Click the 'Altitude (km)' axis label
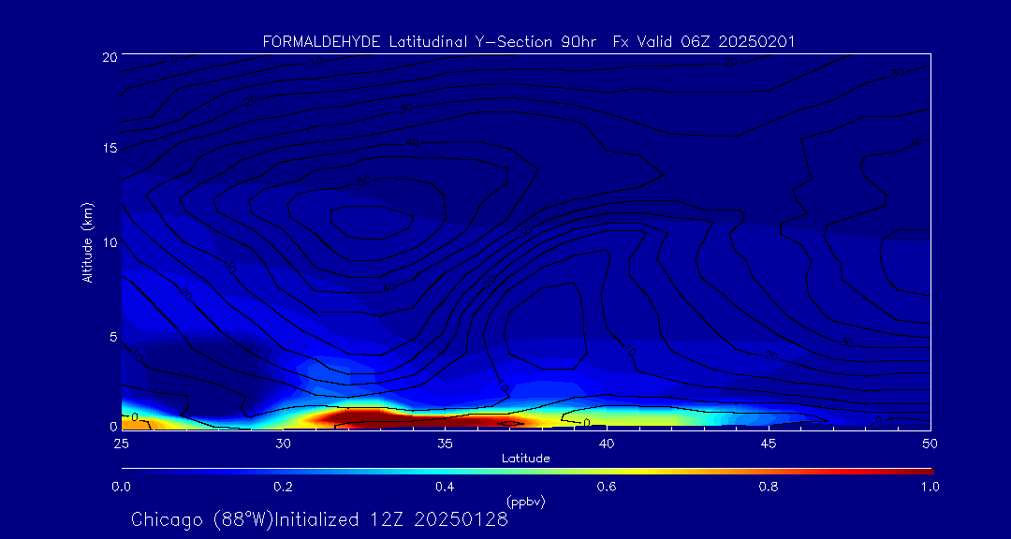Viewport: 1011px width, 539px height. click(87, 241)
